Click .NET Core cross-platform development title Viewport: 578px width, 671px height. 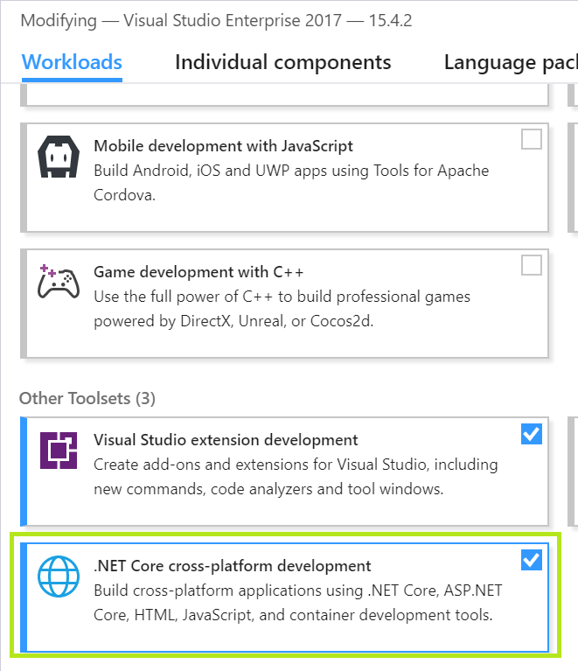click(233, 566)
